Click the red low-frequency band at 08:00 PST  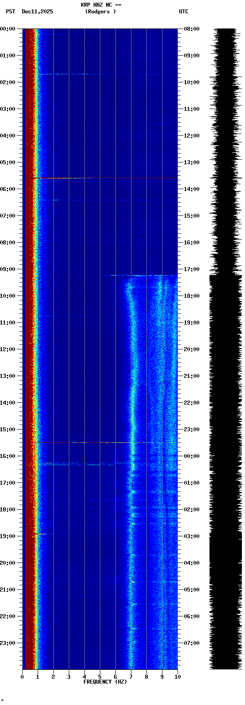click(29, 243)
